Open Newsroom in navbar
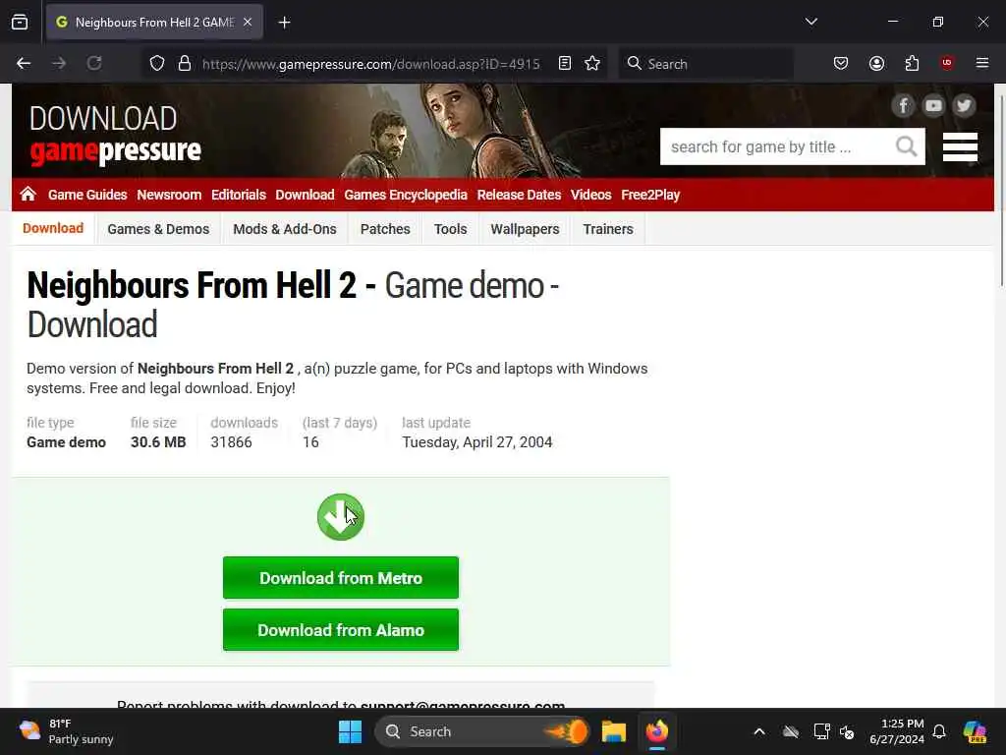Screen dimensions: 1006x755 point(169,195)
